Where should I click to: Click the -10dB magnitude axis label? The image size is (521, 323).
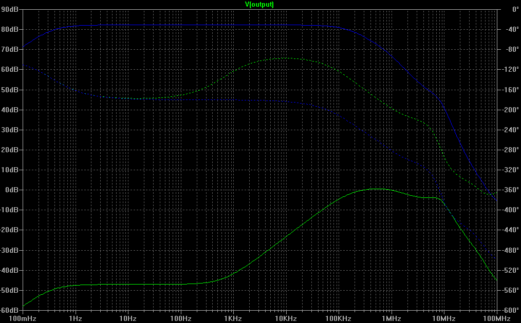point(9,210)
